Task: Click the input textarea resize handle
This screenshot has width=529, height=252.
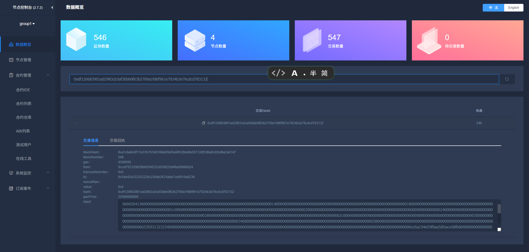Action: click(499, 229)
